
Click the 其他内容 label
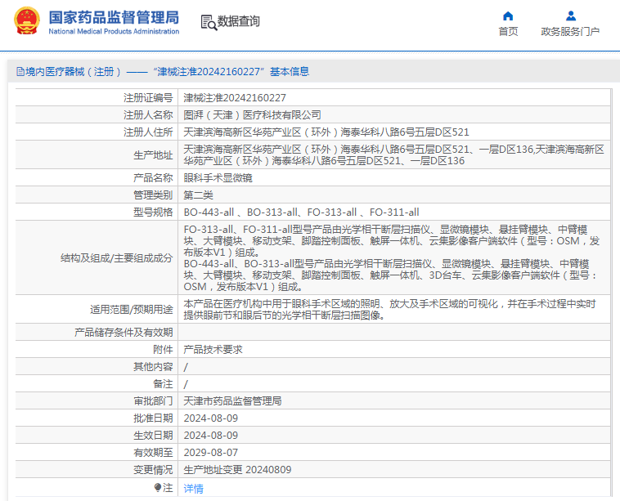point(153,367)
